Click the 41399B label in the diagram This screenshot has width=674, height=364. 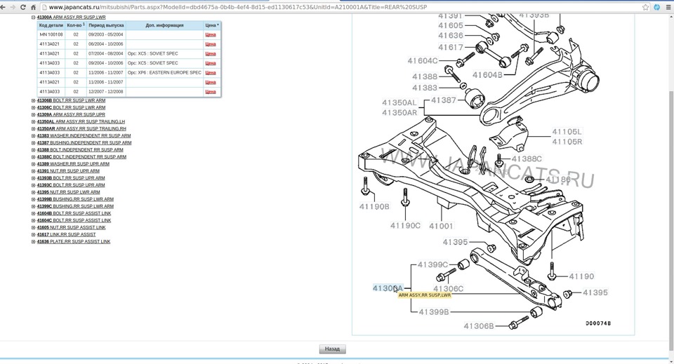pos(434,312)
